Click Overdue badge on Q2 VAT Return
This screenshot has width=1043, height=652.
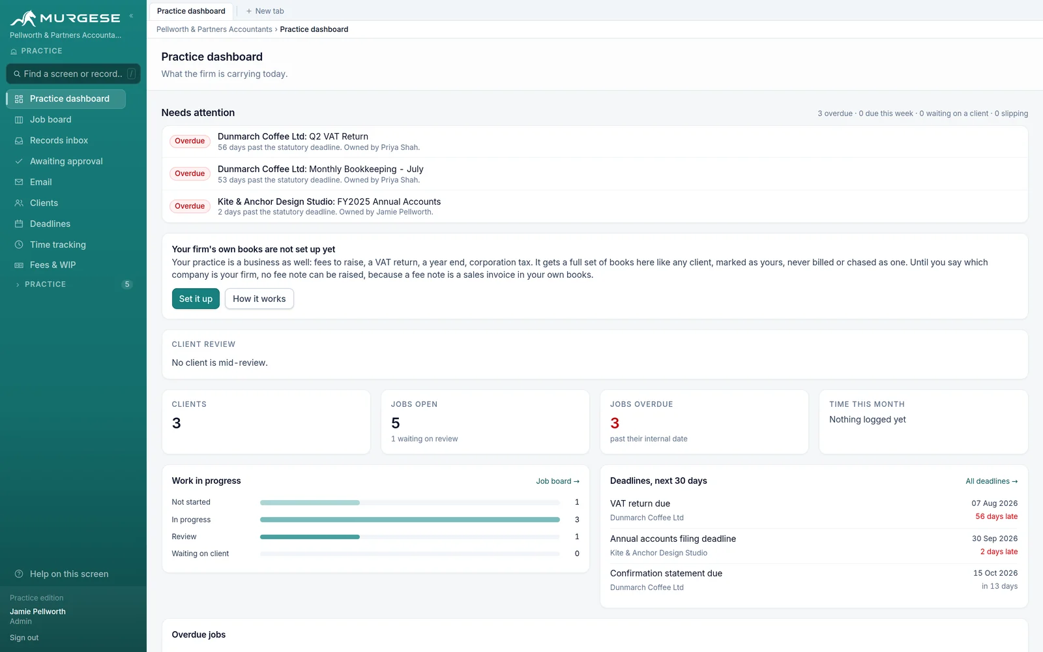pos(190,141)
